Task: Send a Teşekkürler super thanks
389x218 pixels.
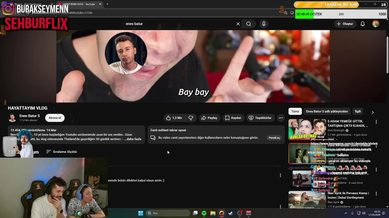Action: coord(260,118)
